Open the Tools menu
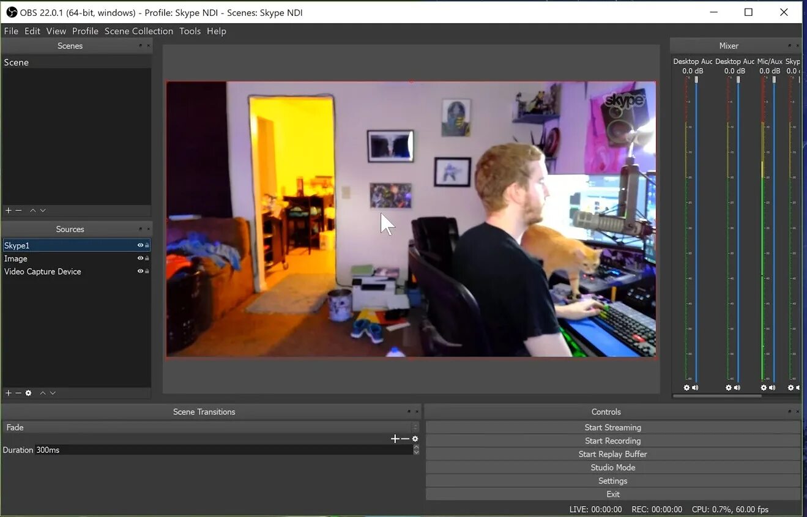This screenshot has height=517, width=807. click(190, 31)
